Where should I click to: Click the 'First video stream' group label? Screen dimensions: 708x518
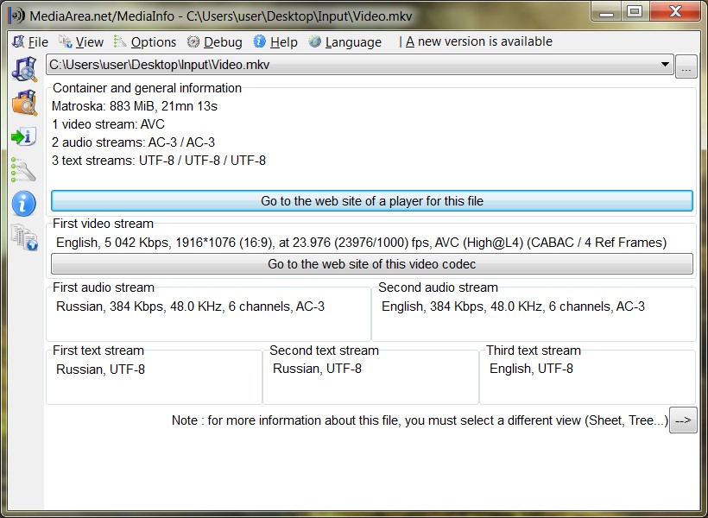tap(103, 224)
